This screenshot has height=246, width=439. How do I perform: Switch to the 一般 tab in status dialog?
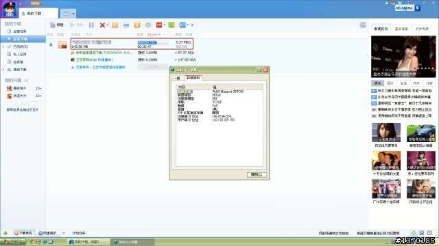(x=178, y=78)
